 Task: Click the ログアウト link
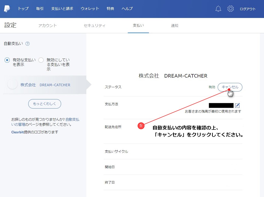tap(248, 9)
